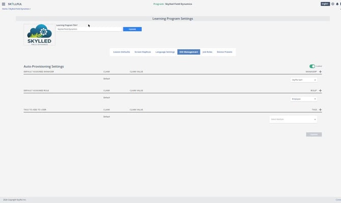341x203 pixels.
Task: Switch to the Language Settings tab
Action: tap(165, 52)
